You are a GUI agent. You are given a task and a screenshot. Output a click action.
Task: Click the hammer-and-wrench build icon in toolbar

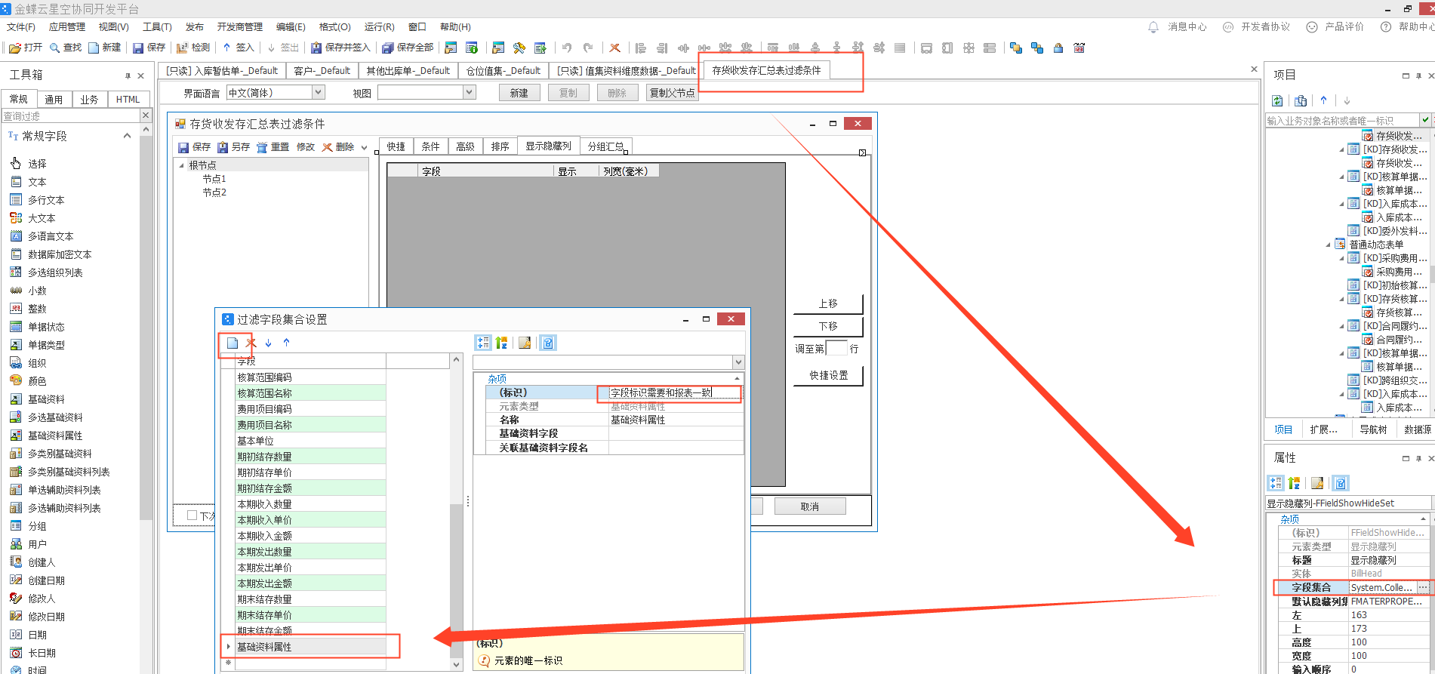519,48
